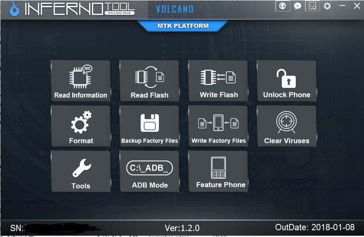Screen dimensions: 364x237
Task: Open the Write Flash tile
Action: click(x=218, y=81)
